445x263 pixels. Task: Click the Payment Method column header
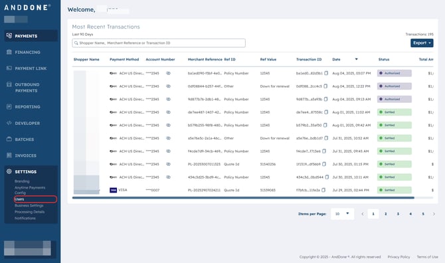pyautogui.click(x=124, y=60)
